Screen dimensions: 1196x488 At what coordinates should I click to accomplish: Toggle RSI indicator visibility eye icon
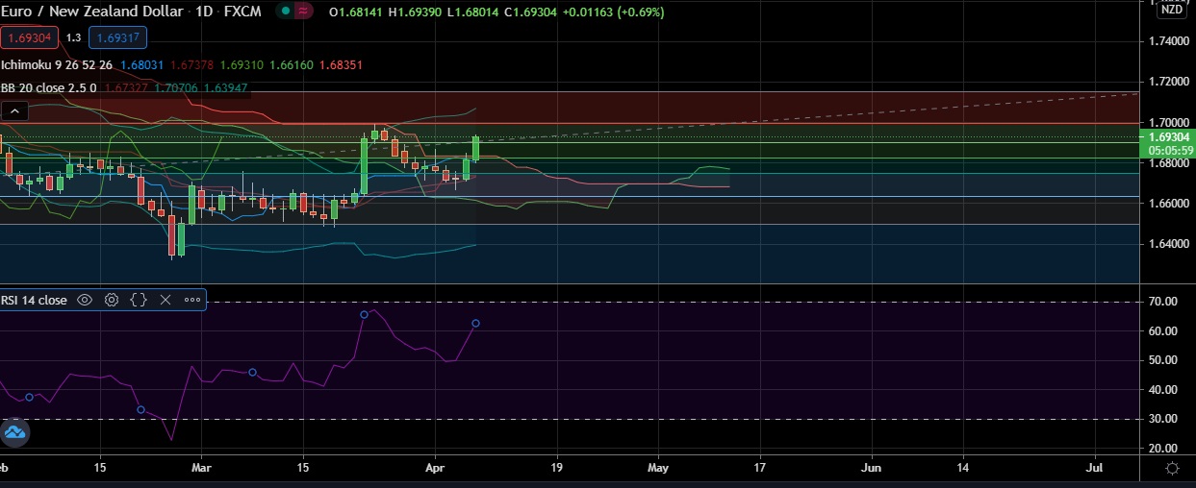click(85, 300)
